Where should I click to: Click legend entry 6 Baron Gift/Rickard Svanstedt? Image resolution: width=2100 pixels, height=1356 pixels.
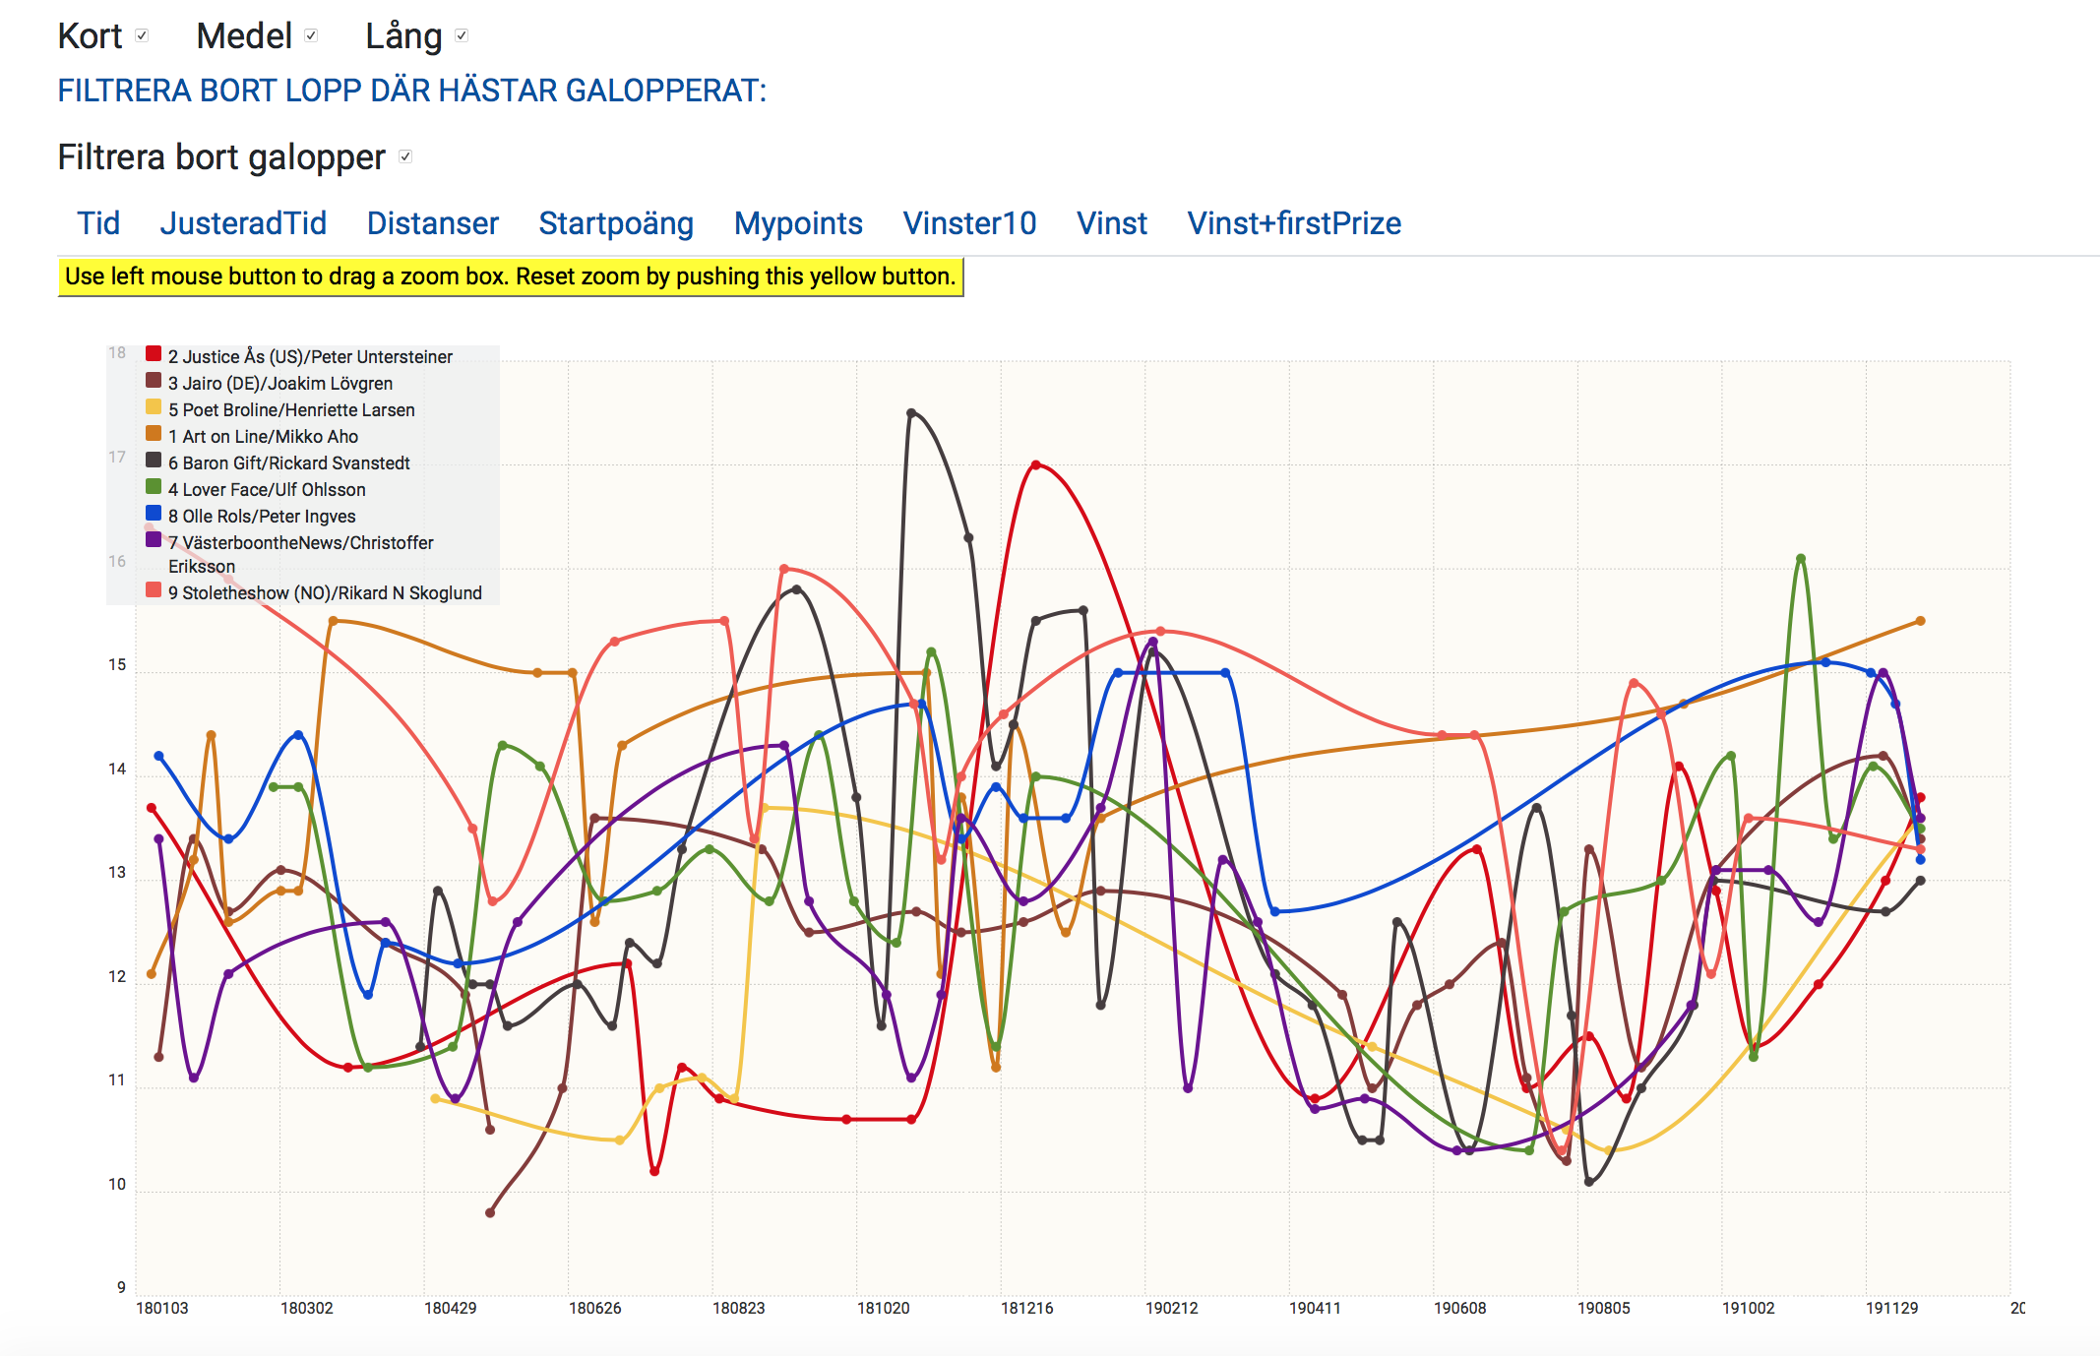coord(289,462)
